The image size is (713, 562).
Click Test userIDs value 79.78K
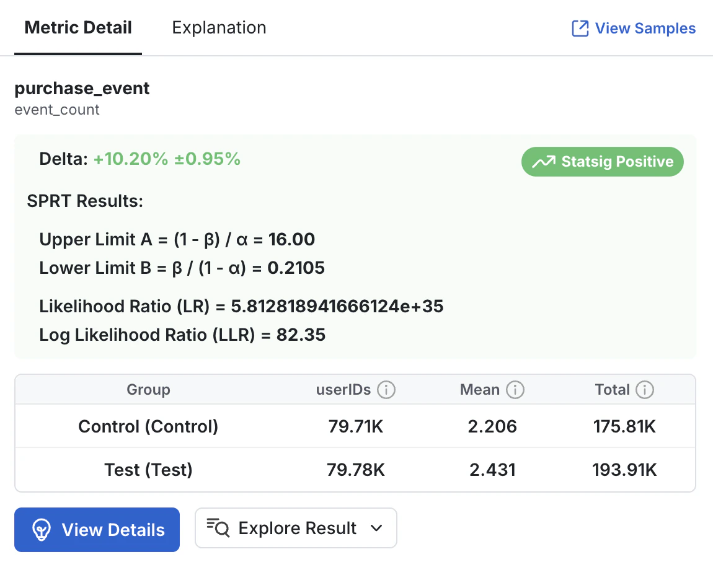click(x=356, y=470)
